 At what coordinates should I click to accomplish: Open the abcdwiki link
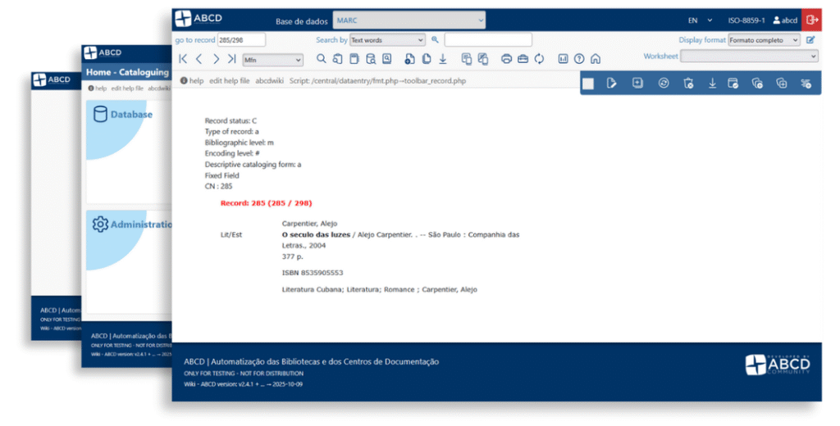(269, 81)
